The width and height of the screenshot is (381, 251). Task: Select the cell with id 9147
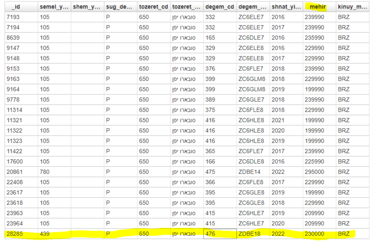point(21,48)
